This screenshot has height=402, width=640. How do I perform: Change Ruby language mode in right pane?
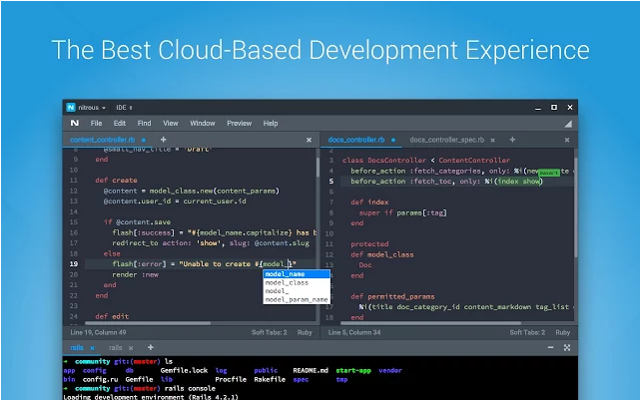click(x=562, y=333)
